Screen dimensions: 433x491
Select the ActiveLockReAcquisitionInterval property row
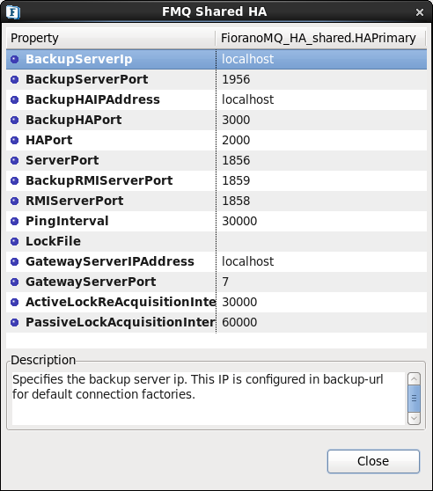(x=216, y=302)
